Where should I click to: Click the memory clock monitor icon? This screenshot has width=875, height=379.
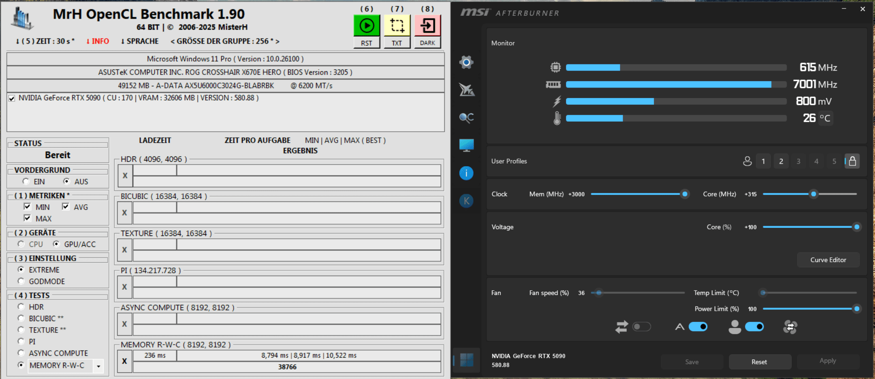pos(553,84)
